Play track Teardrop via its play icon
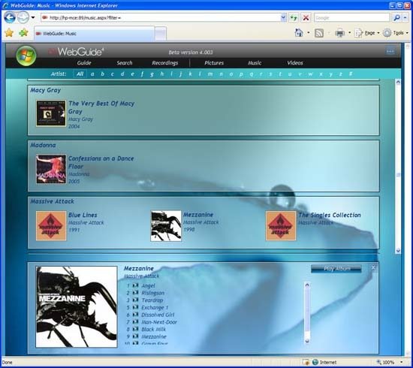413x368 pixels. [x=135, y=300]
